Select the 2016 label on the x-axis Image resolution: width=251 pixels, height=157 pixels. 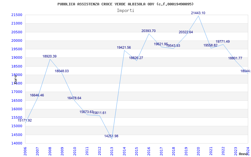tap(149, 151)
